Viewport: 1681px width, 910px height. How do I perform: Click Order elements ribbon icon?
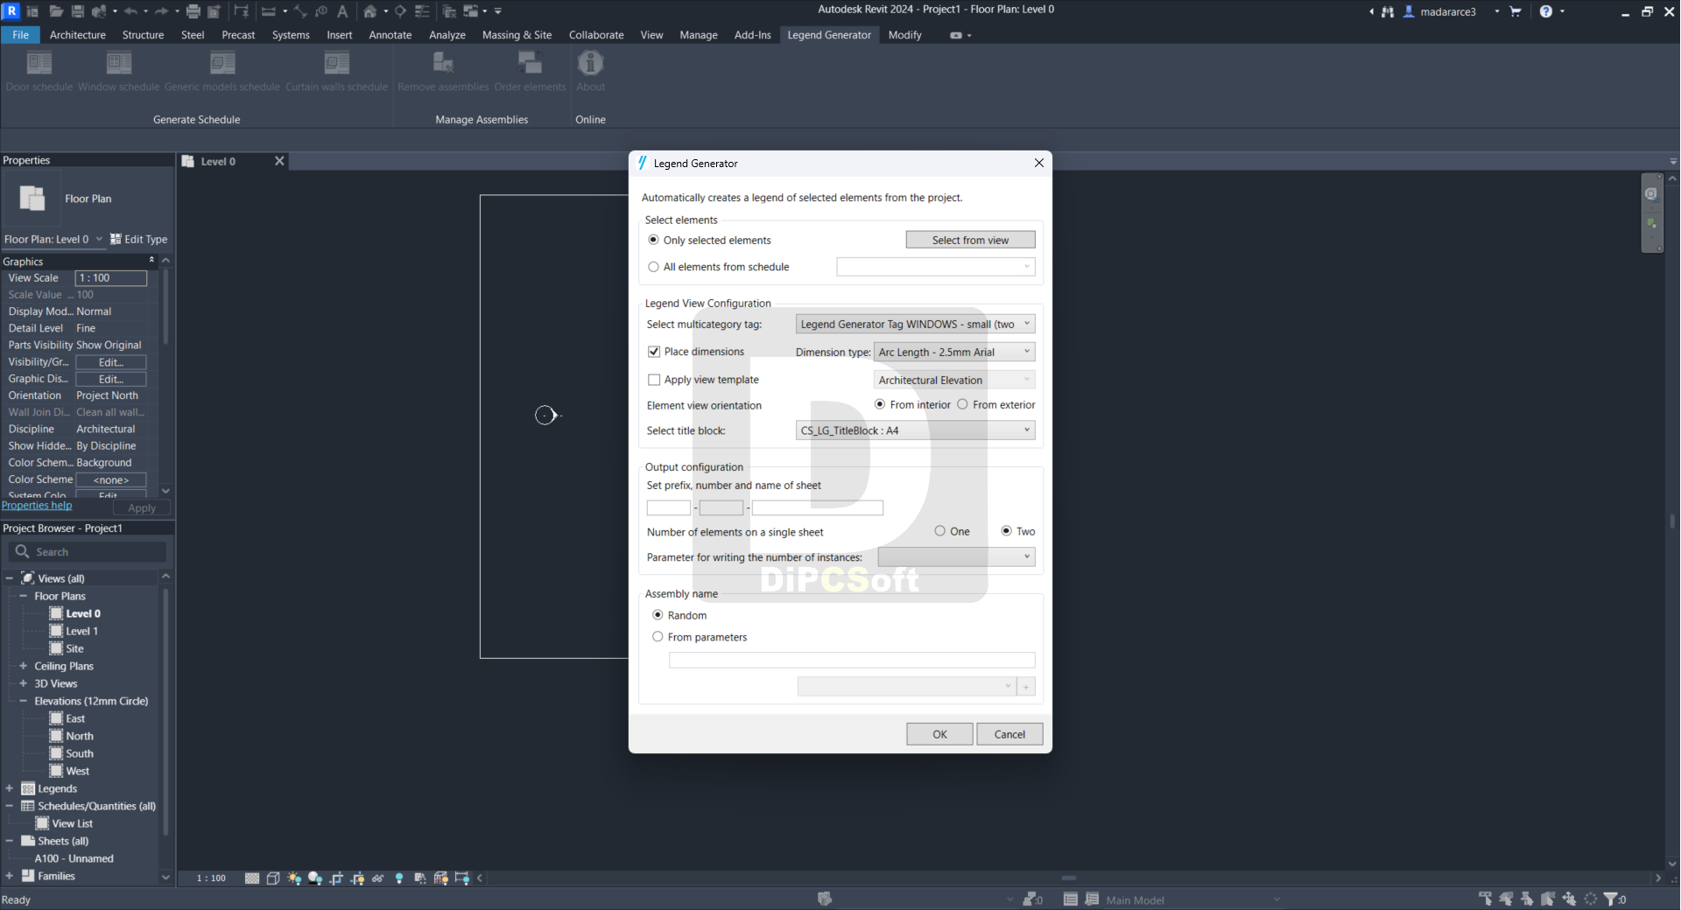[x=530, y=63]
